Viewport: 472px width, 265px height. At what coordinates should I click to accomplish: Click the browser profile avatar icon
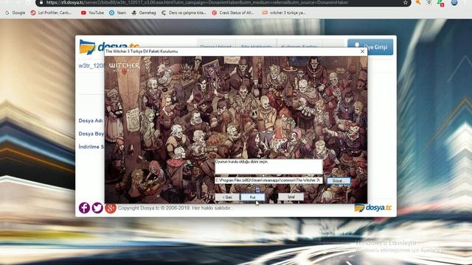(454, 2)
